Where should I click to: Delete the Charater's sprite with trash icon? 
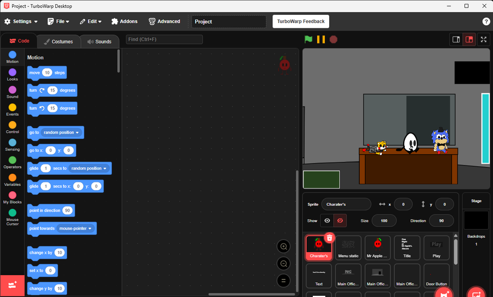330,238
